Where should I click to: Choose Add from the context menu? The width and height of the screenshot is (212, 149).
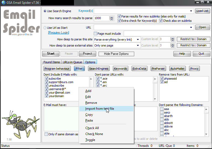coord(106,91)
